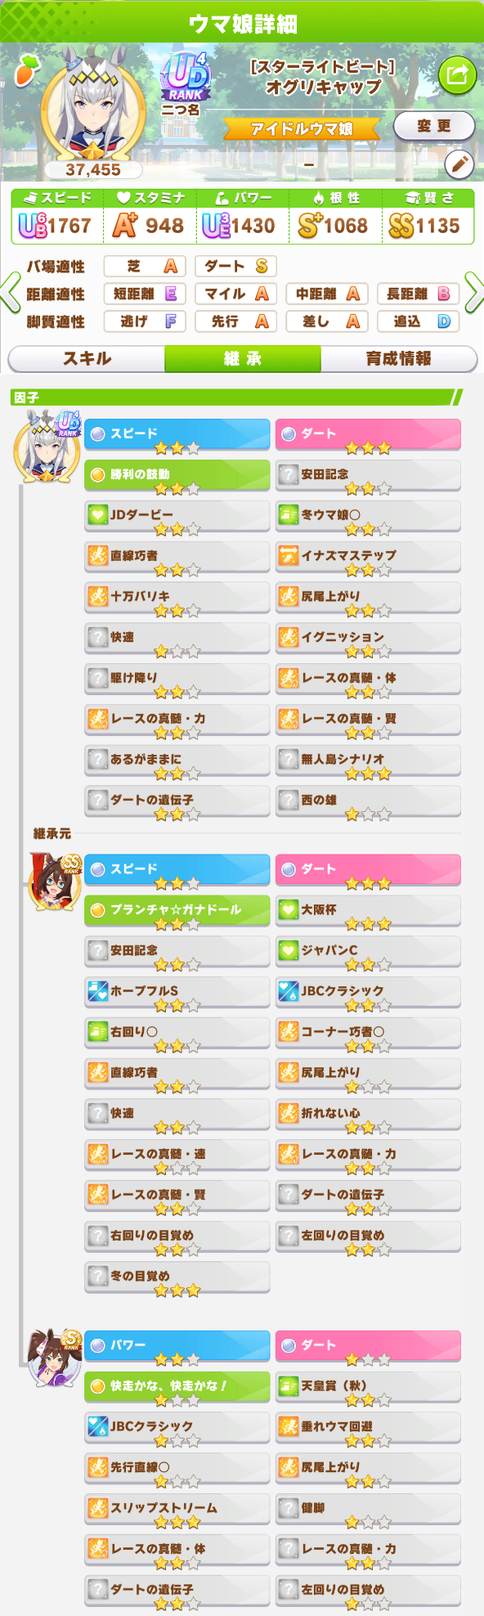Select the 継承 tab
Image resolution: width=484 pixels, height=1616 pixels.
(243, 358)
